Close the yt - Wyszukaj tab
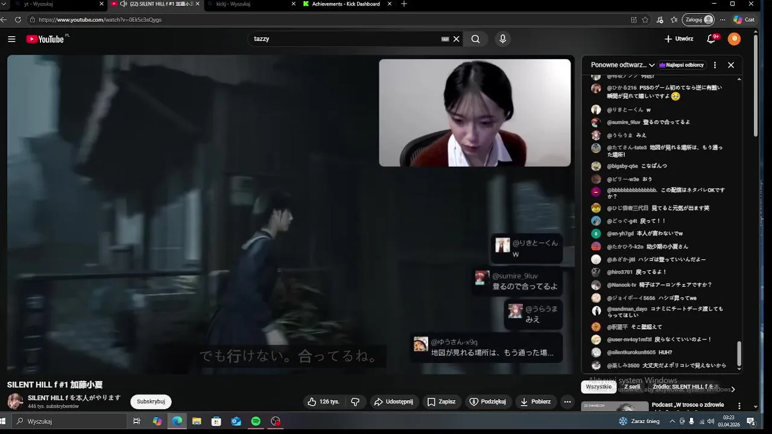Viewport: 772px width, 434px height. pyautogui.click(x=101, y=4)
